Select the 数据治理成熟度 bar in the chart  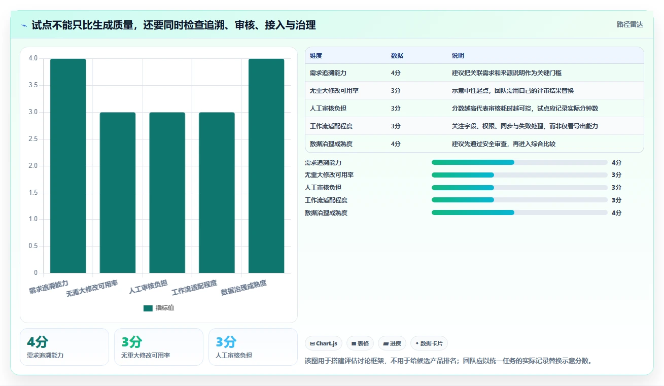coord(266,166)
